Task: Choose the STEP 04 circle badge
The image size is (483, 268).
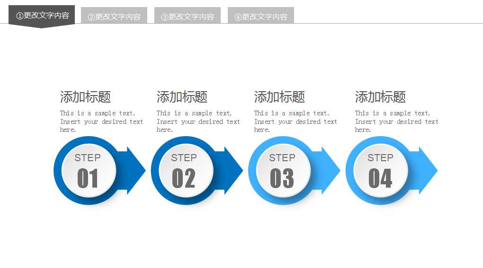Action: (x=381, y=171)
